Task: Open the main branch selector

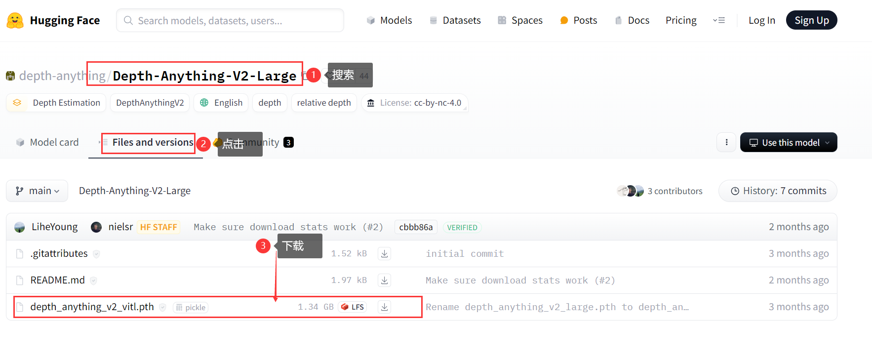Action: point(37,191)
